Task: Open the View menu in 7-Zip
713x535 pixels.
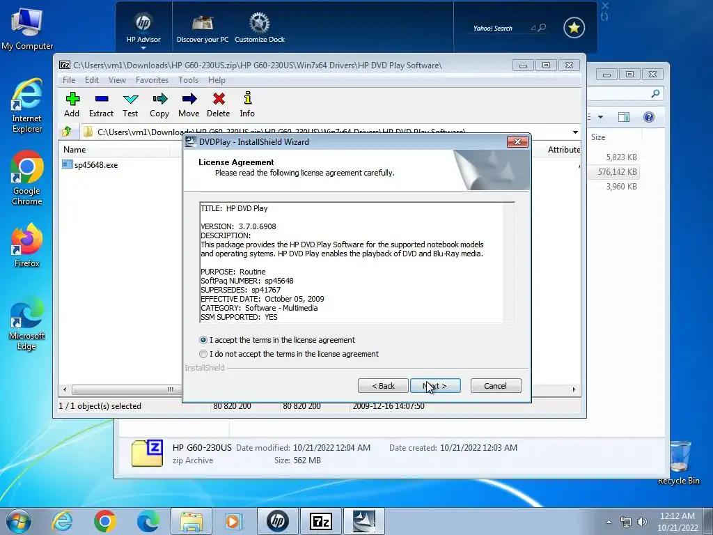Action: [x=117, y=80]
